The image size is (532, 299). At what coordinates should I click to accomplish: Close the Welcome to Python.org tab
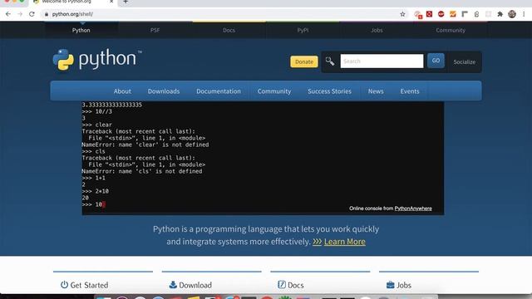(x=111, y=2)
